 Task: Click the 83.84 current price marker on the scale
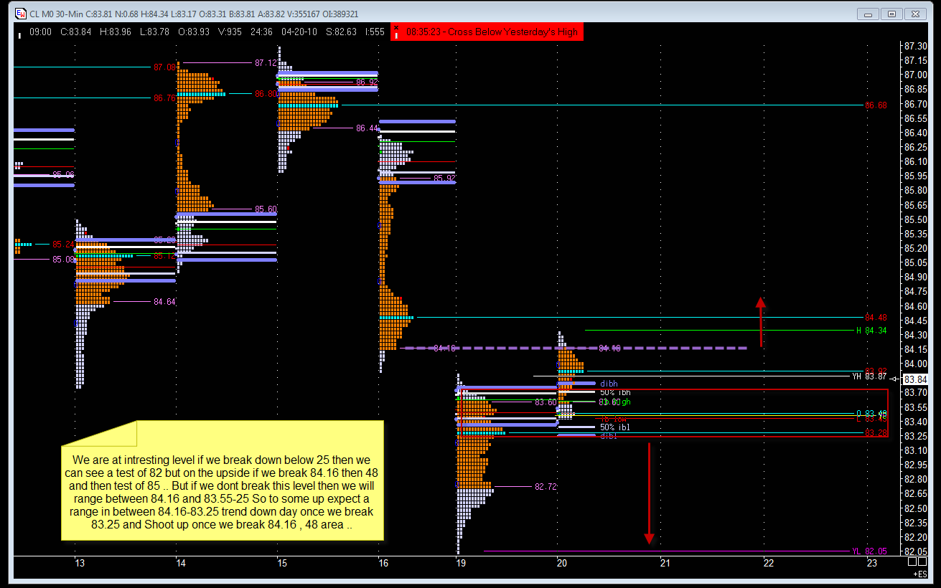pos(915,379)
